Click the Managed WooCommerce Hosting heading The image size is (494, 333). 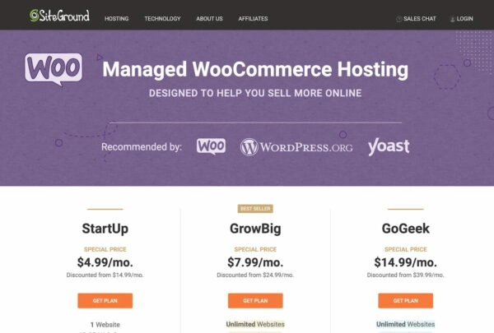(x=255, y=69)
